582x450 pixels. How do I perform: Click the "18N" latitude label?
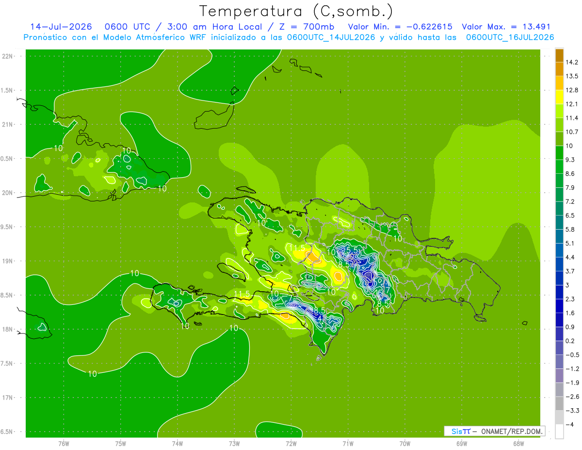pos(8,330)
